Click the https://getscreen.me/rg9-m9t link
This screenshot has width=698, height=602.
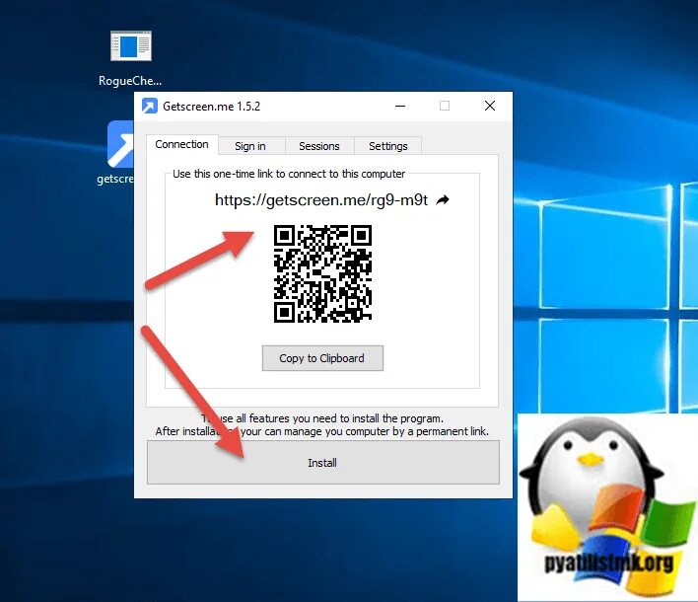coord(321,200)
